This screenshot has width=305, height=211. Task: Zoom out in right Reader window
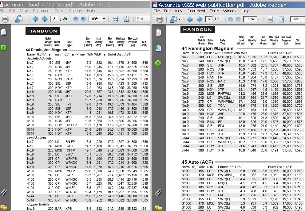(230, 19)
